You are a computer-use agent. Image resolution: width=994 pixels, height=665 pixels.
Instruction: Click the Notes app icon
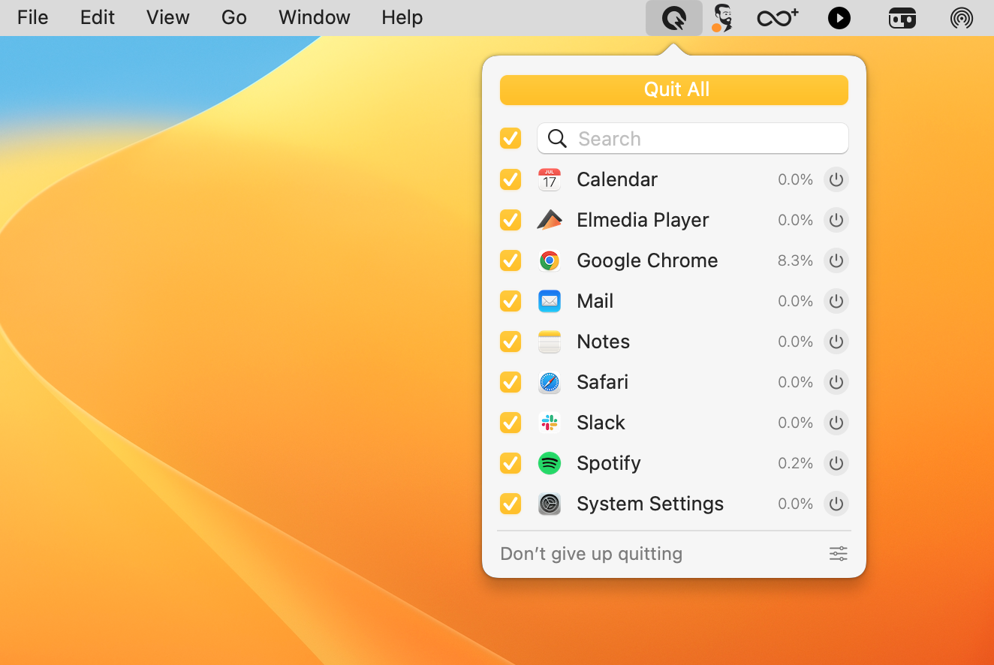point(550,342)
